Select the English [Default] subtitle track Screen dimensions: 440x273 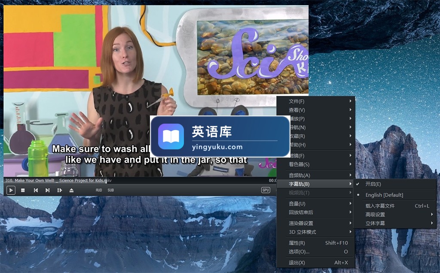click(394, 195)
